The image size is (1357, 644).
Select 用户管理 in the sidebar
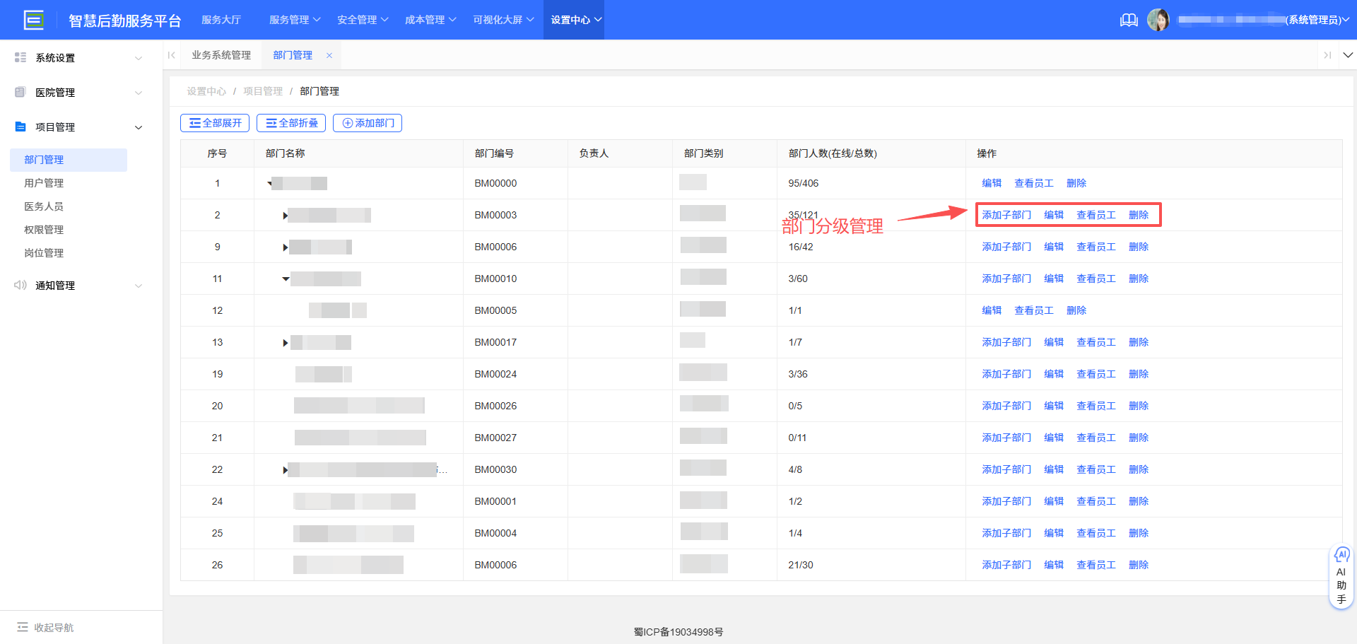point(44,183)
